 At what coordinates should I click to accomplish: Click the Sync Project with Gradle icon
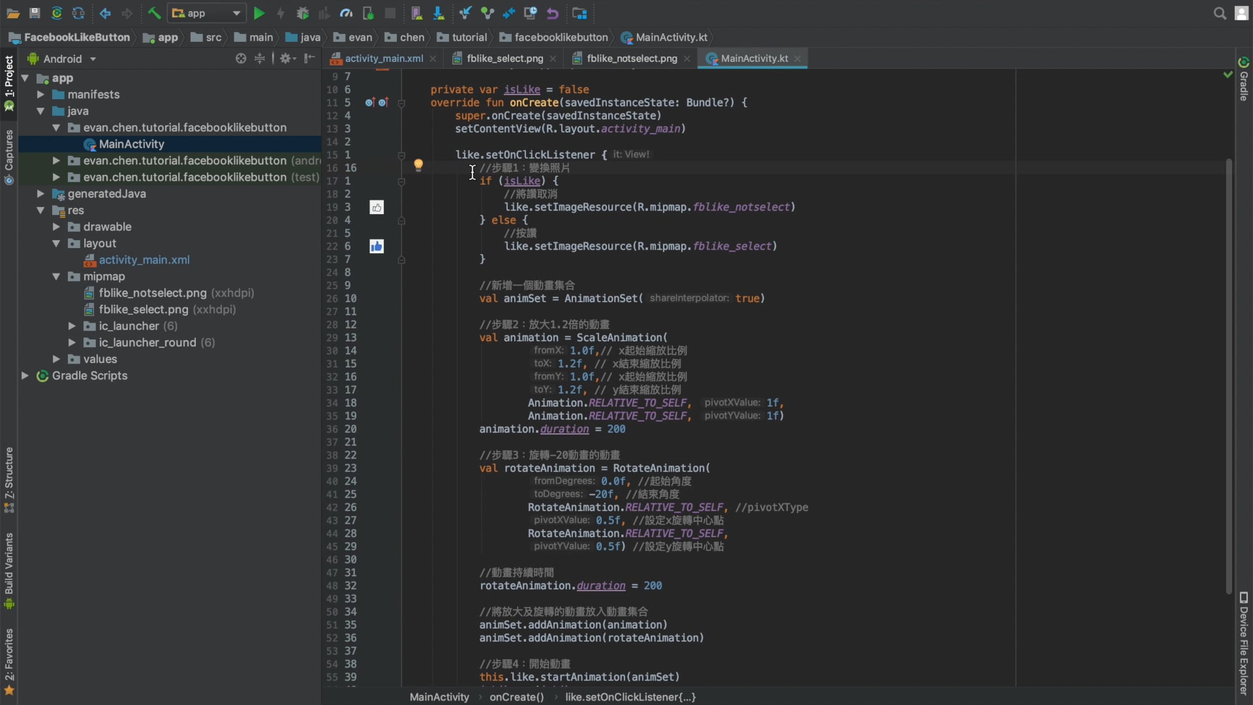click(x=57, y=13)
